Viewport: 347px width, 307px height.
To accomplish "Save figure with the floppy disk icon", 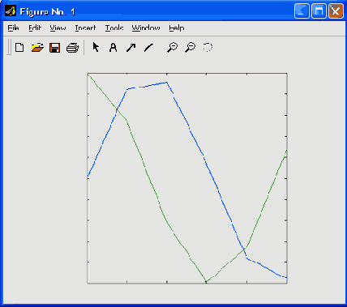I will pyautogui.click(x=55, y=48).
